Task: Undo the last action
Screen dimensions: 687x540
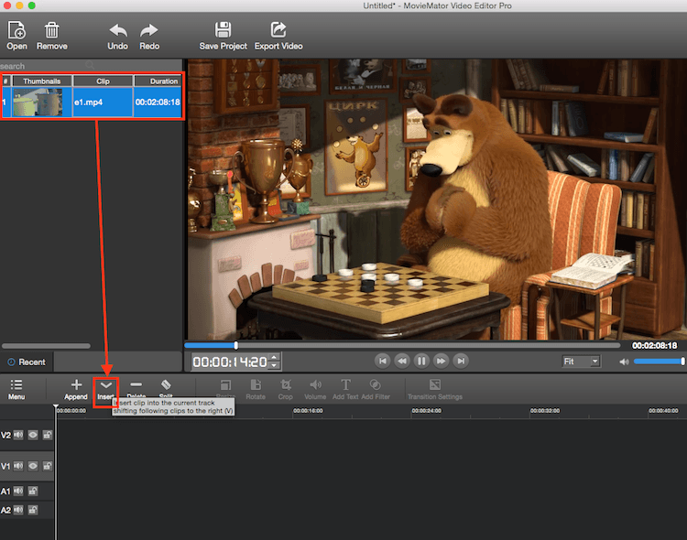Action: 118,31
